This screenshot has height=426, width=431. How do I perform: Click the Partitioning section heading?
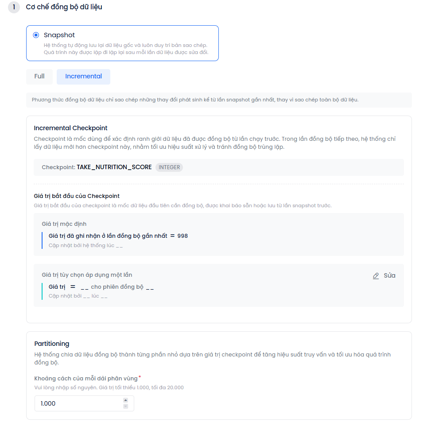(x=52, y=344)
